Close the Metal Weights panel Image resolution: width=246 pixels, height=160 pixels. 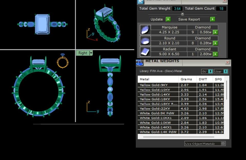227,62
